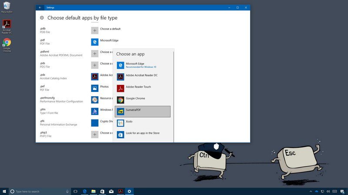Open Acrobat Reader from the taskbar
Viewport: 348px width, 195px height.
click(120, 192)
